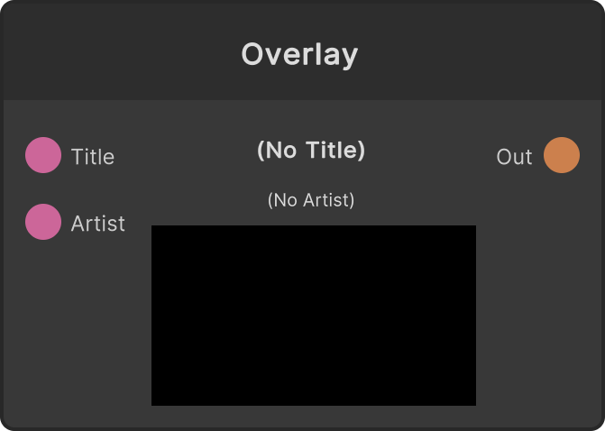The image size is (605, 431).
Task: Click the bold No Title placeholder
Action: click(x=311, y=150)
